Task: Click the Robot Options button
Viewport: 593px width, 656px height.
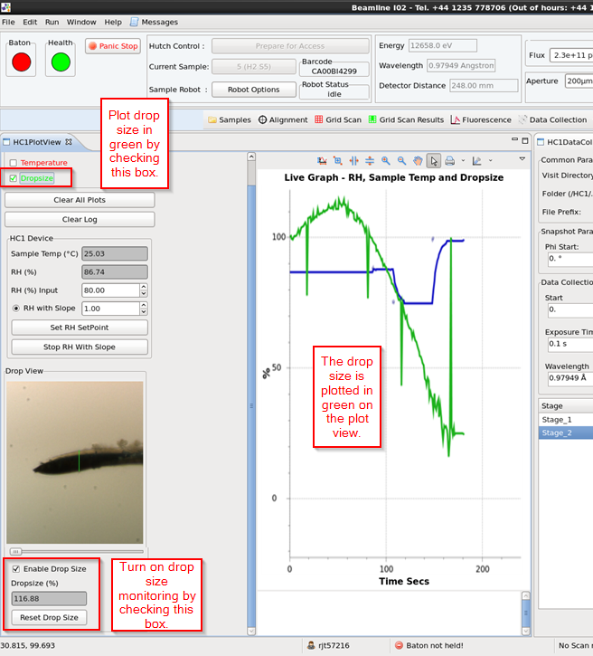Action: (x=254, y=90)
